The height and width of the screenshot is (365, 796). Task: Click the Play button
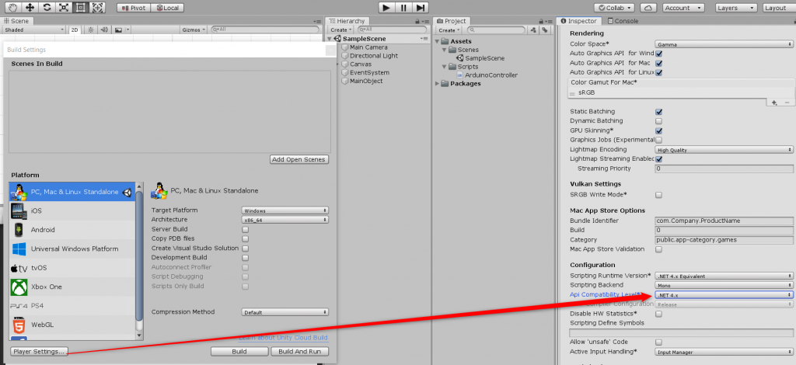click(386, 8)
